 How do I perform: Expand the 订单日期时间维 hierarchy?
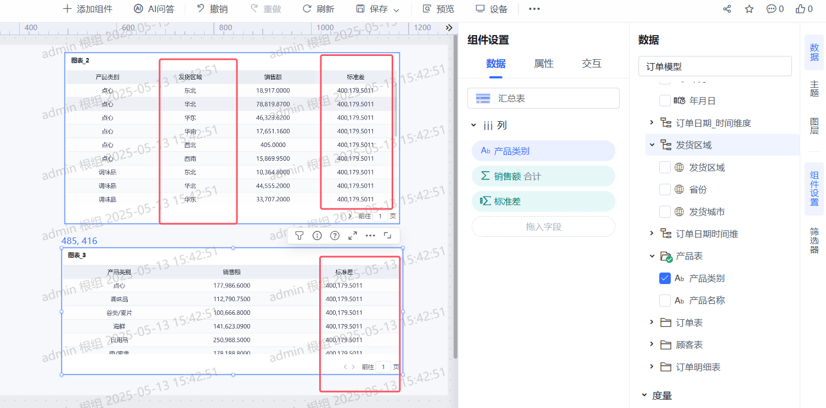pyautogui.click(x=652, y=234)
